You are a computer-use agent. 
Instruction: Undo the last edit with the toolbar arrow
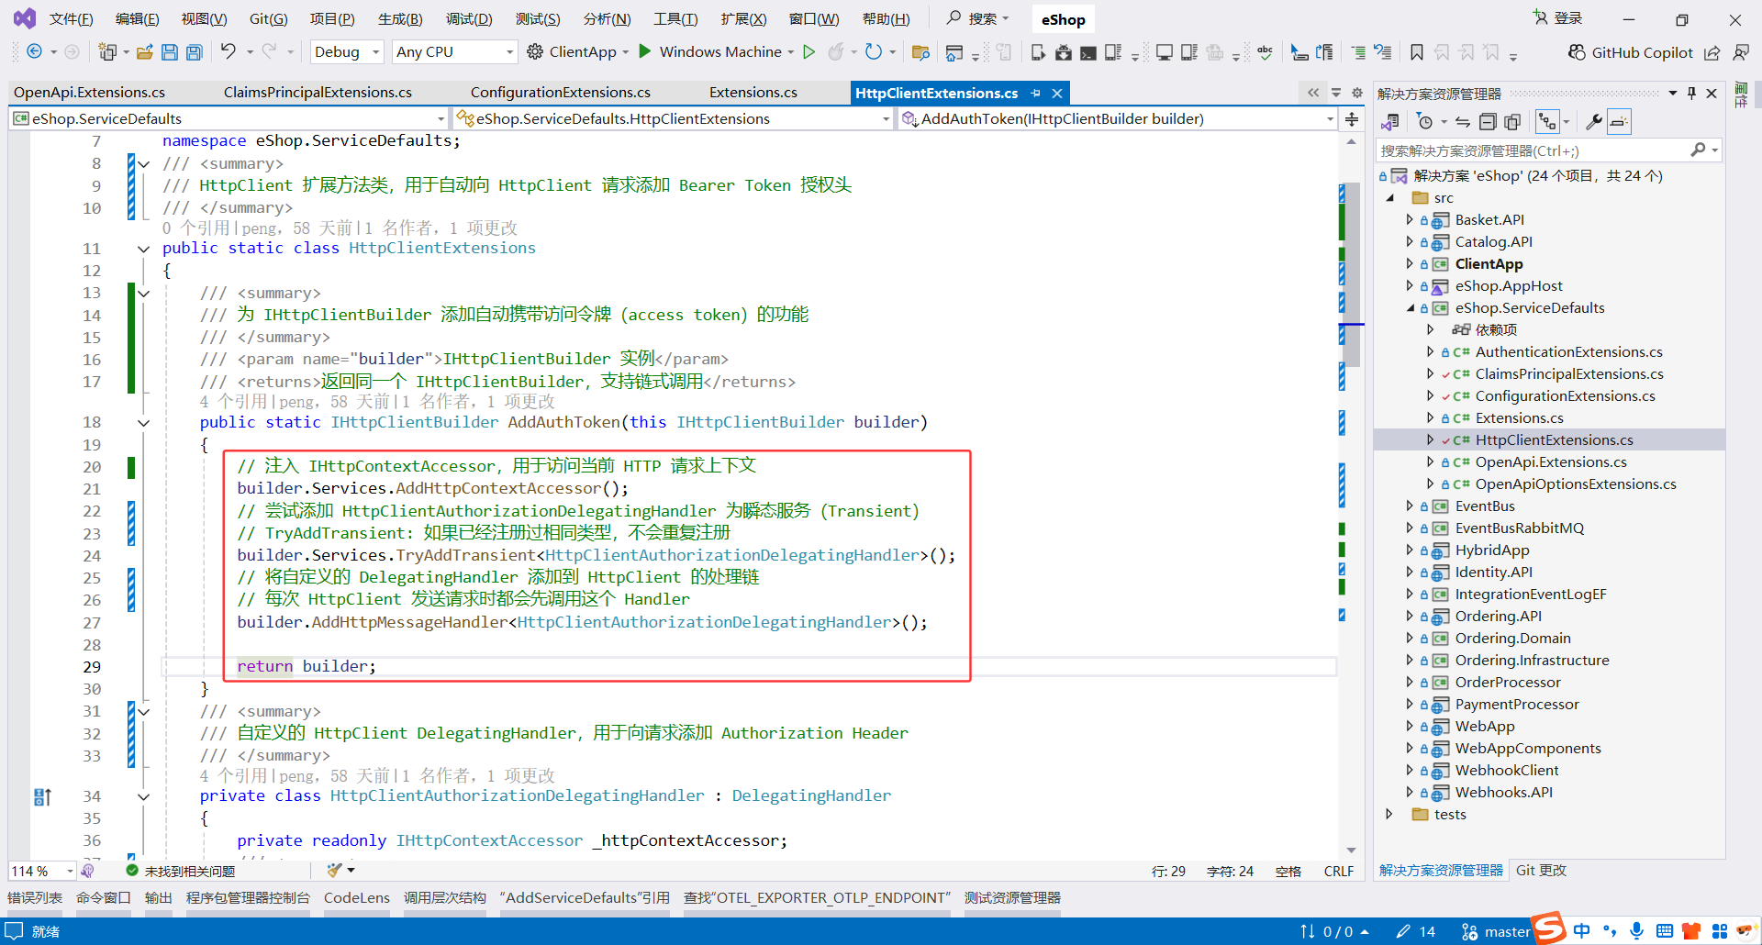(x=229, y=51)
